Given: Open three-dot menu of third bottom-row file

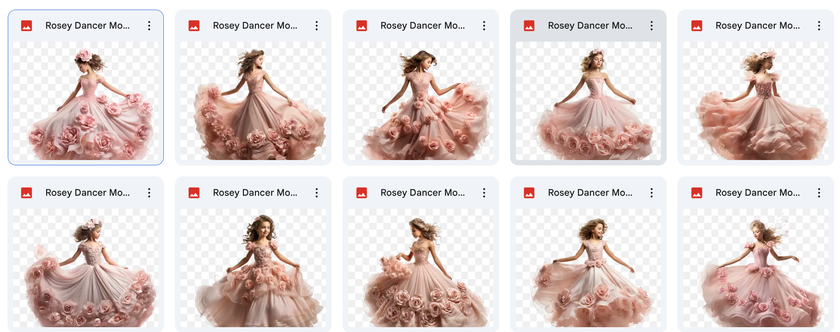Looking at the screenshot, I should (484, 193).
